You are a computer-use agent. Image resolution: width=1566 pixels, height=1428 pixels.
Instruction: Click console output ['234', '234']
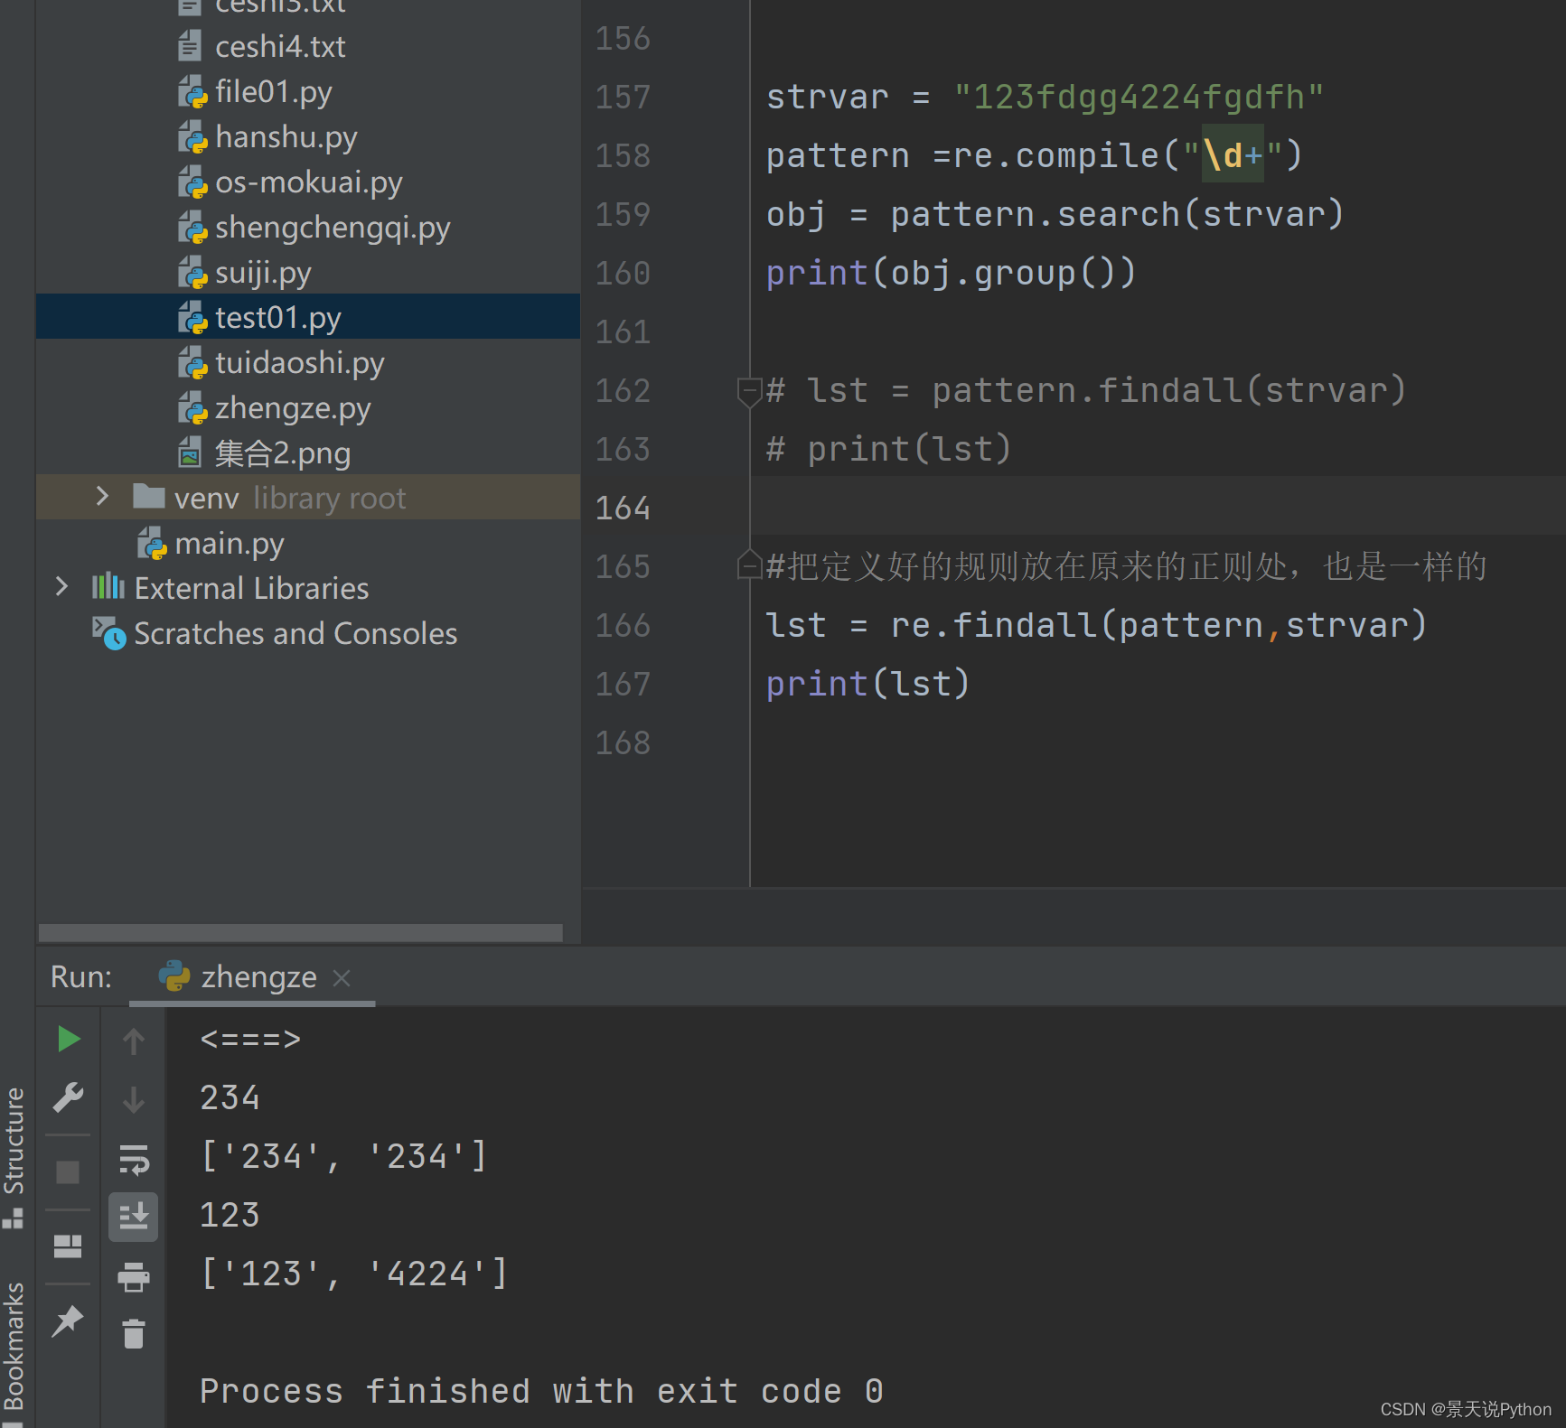coord(343,1156)
